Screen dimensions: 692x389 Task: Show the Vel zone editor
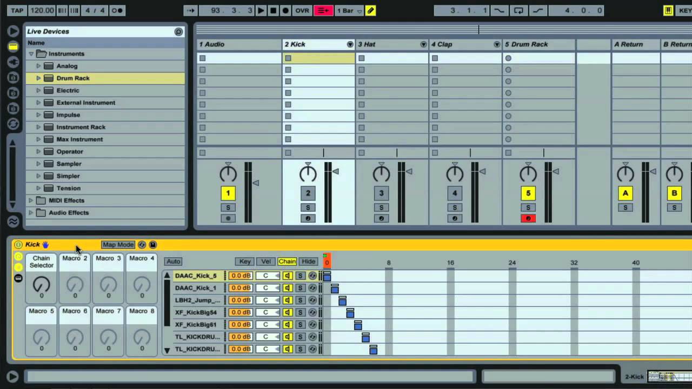pos(266,261)
